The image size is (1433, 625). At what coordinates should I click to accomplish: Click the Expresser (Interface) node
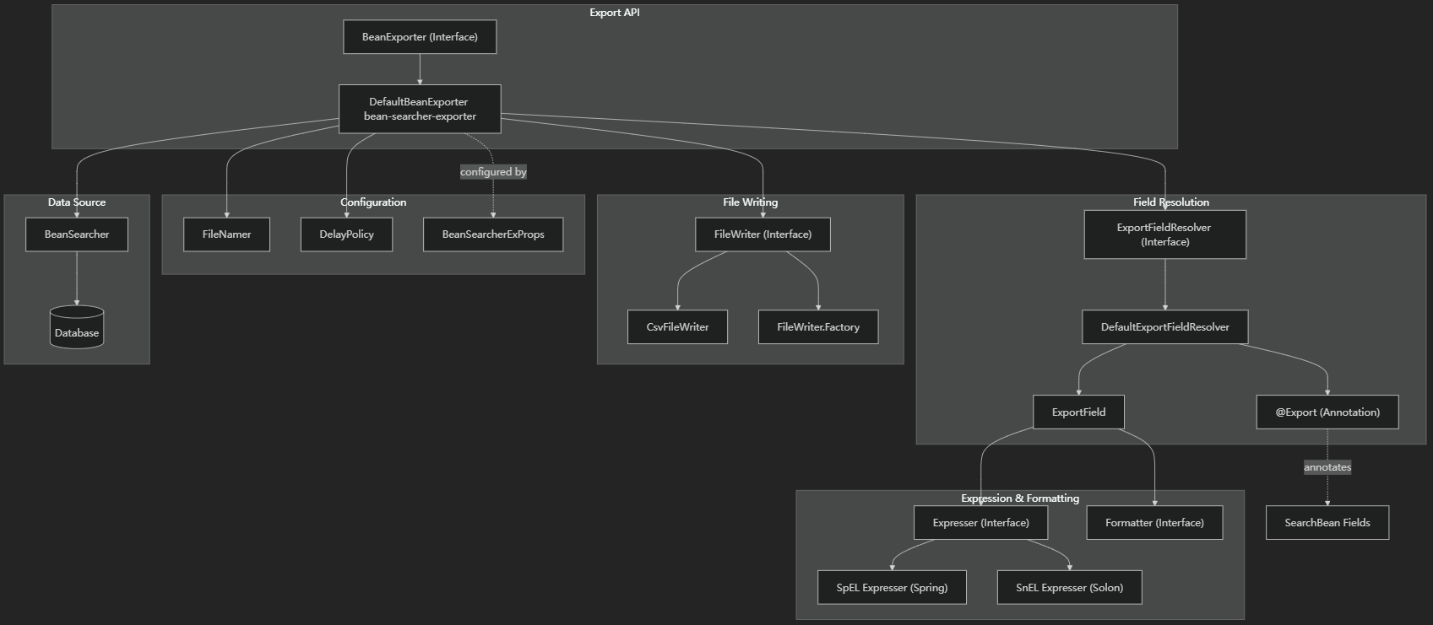tap(980, 523)
